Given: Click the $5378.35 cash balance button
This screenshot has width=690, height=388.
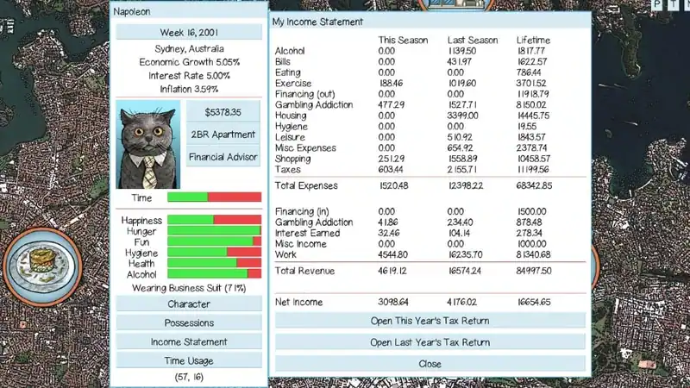Looking at the screenshot, I should point(223,112).
